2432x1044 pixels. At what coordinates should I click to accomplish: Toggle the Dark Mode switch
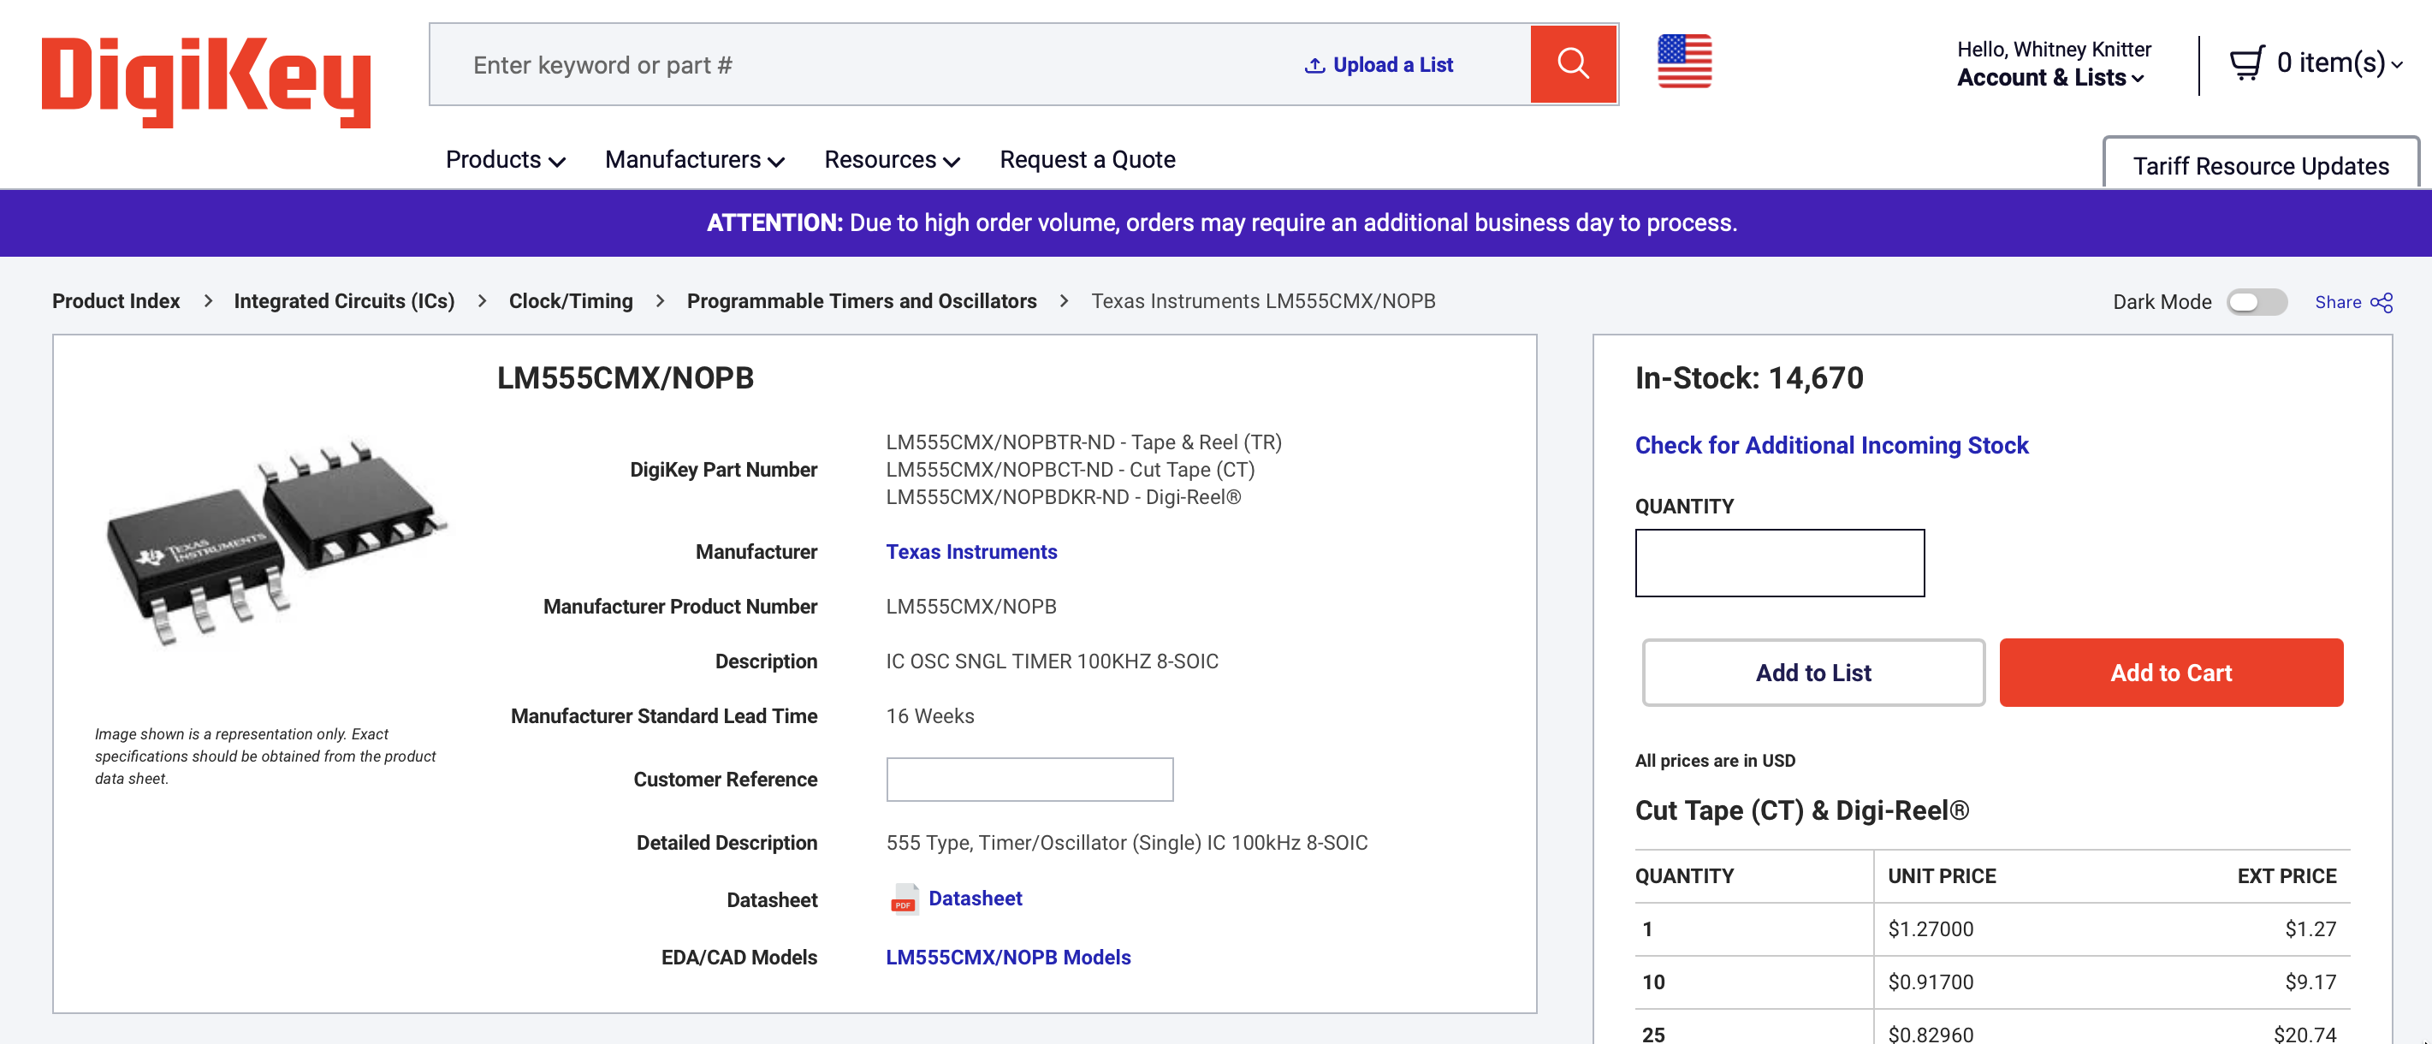pos(2257,302)
